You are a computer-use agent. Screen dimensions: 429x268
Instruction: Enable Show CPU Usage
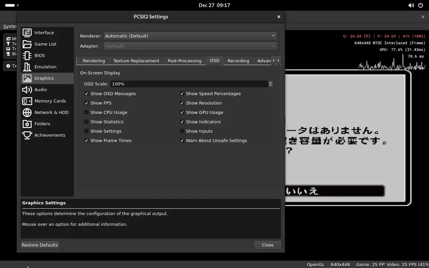pyautogui.click(x=86, y=112)
